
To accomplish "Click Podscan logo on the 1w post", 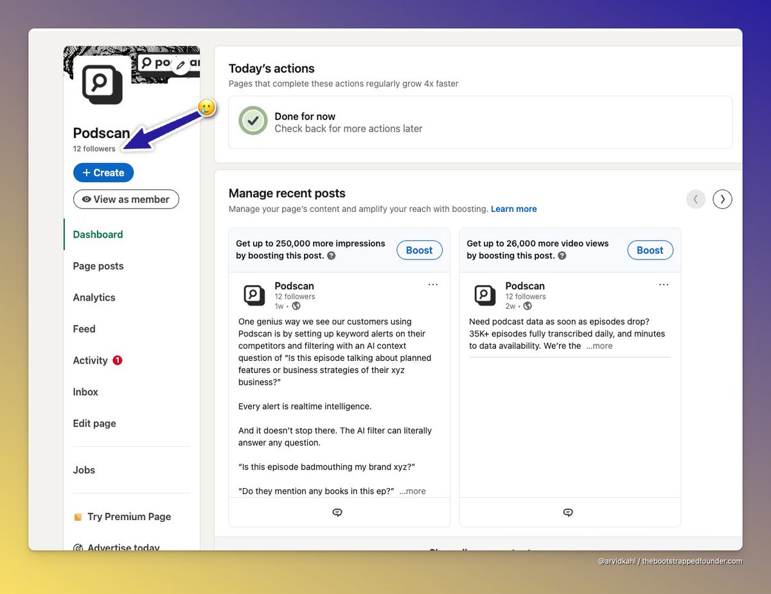I will (x=254, y=295).
